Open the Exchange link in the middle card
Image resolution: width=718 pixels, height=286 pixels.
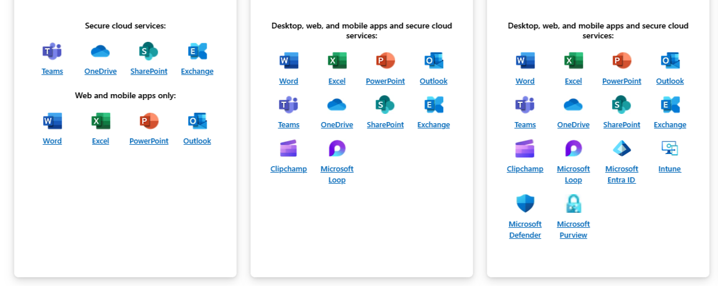(x=434, y=125)
